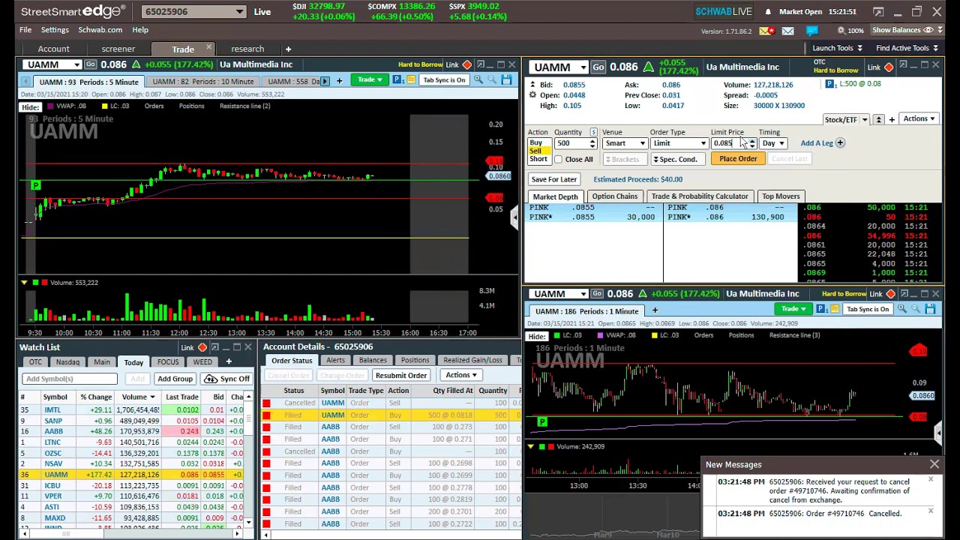Open the account number 65025906 dropdown
Screen dimensions: 960x540
193,12
